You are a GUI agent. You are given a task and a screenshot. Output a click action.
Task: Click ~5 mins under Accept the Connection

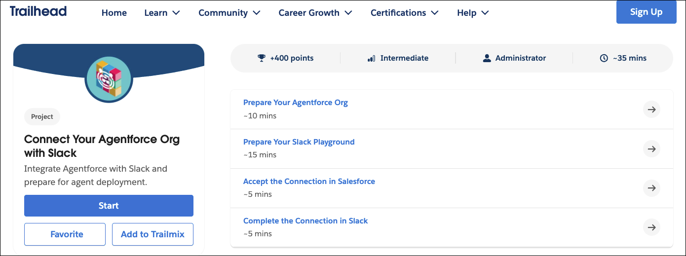pos(258,194)
